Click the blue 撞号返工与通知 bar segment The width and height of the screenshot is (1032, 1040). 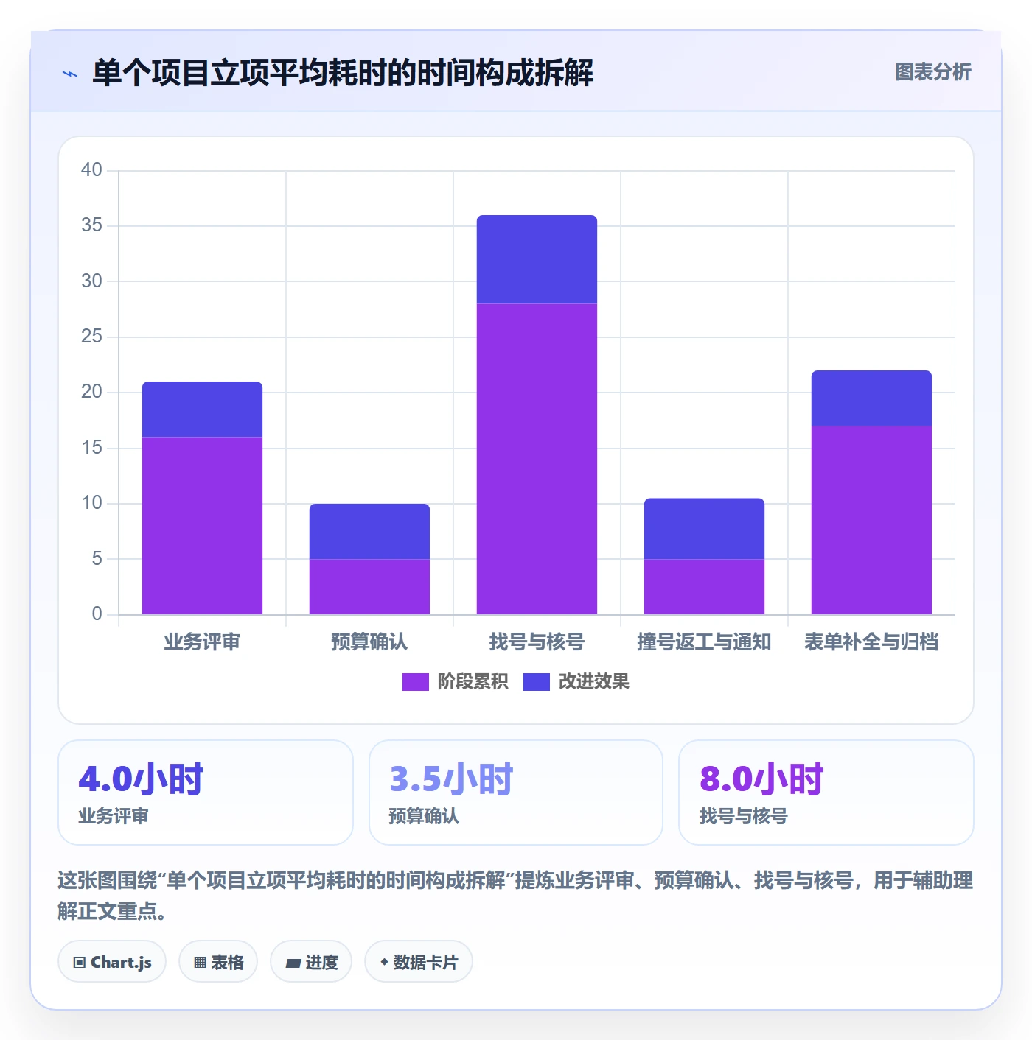(x=704, y=529)
